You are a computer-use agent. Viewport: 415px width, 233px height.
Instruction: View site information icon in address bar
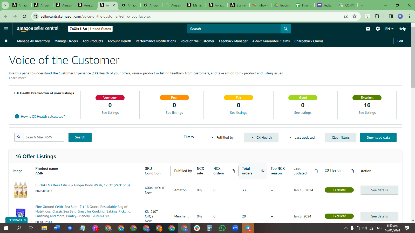36,16
